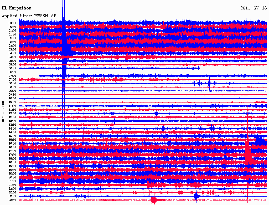Select the 10:30 time label
The width and height of the screenshot is (269, 205).
12,102
